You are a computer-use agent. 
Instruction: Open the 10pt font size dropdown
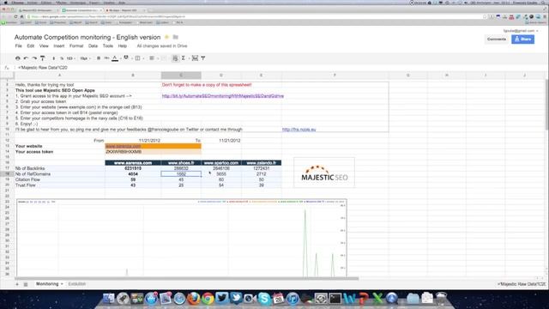[85, 58]
